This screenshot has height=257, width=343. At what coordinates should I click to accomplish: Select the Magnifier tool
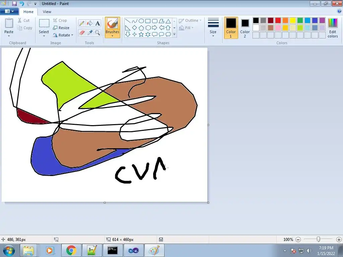[x=97, y=33]
